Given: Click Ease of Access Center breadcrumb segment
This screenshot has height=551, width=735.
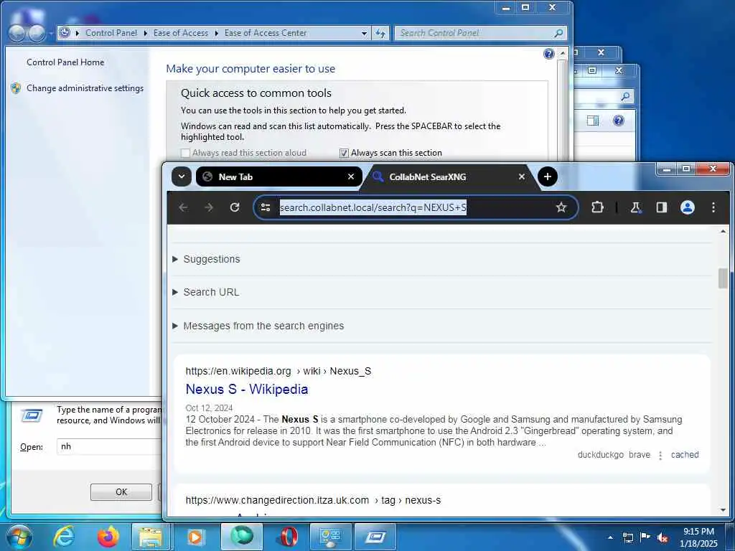Looking at the screenshot, I should pyautogui.click(x=266, y=33).
